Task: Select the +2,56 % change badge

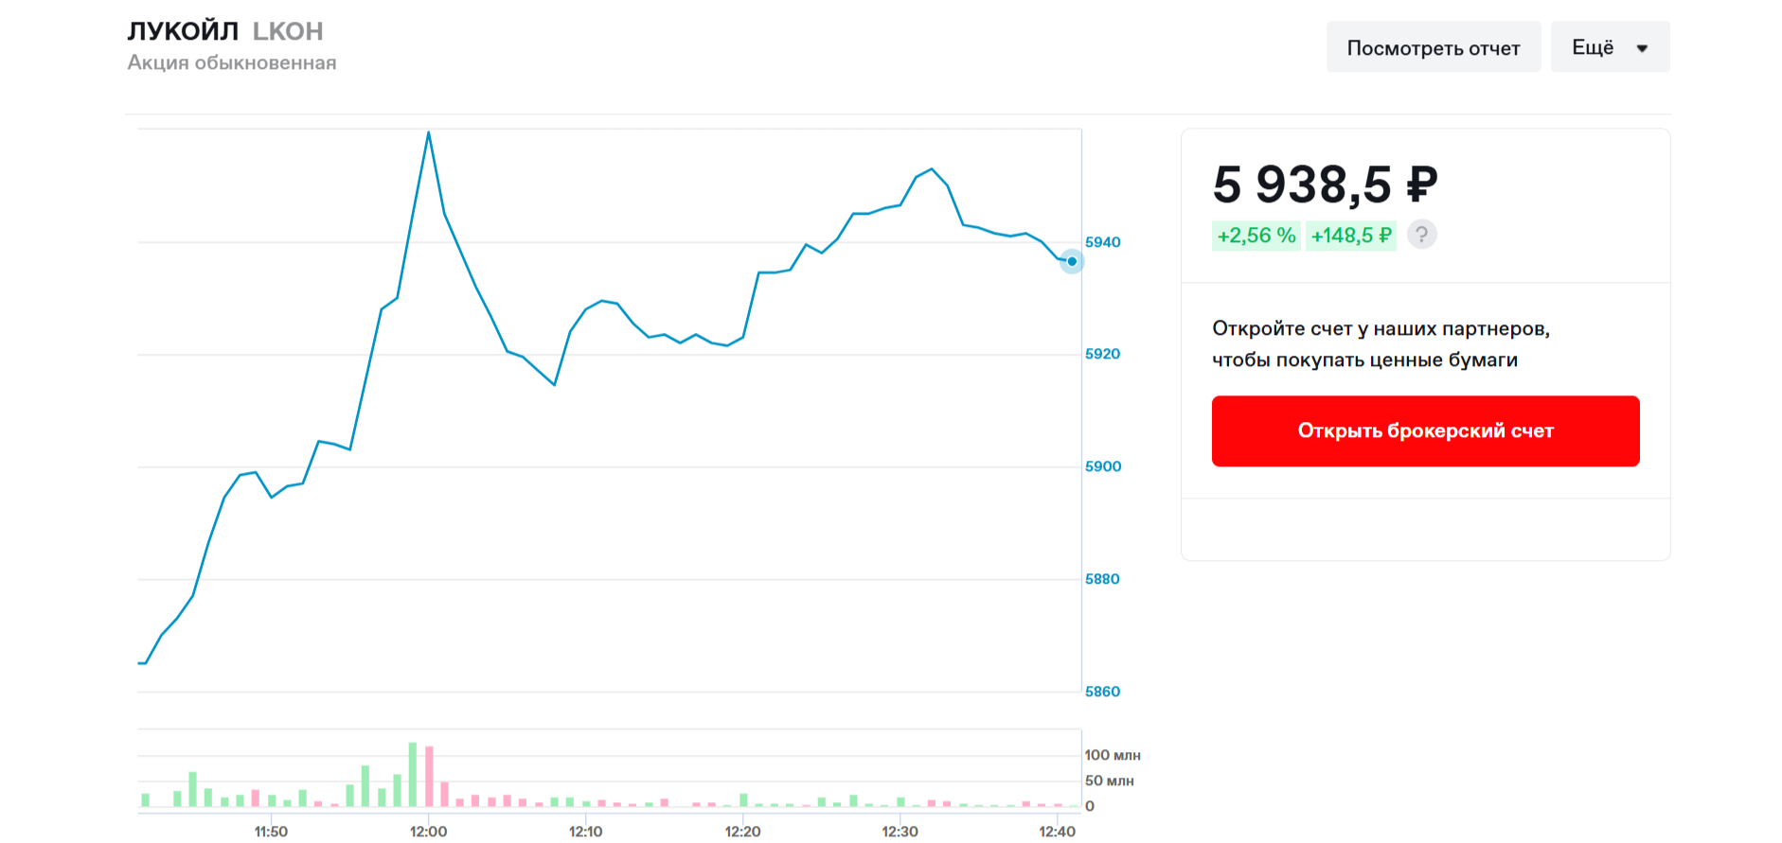Action: pos(1256,236)
